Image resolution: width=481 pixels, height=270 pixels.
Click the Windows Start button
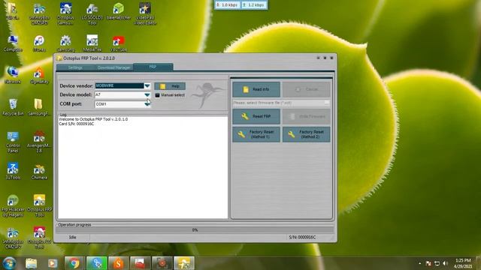9,263
